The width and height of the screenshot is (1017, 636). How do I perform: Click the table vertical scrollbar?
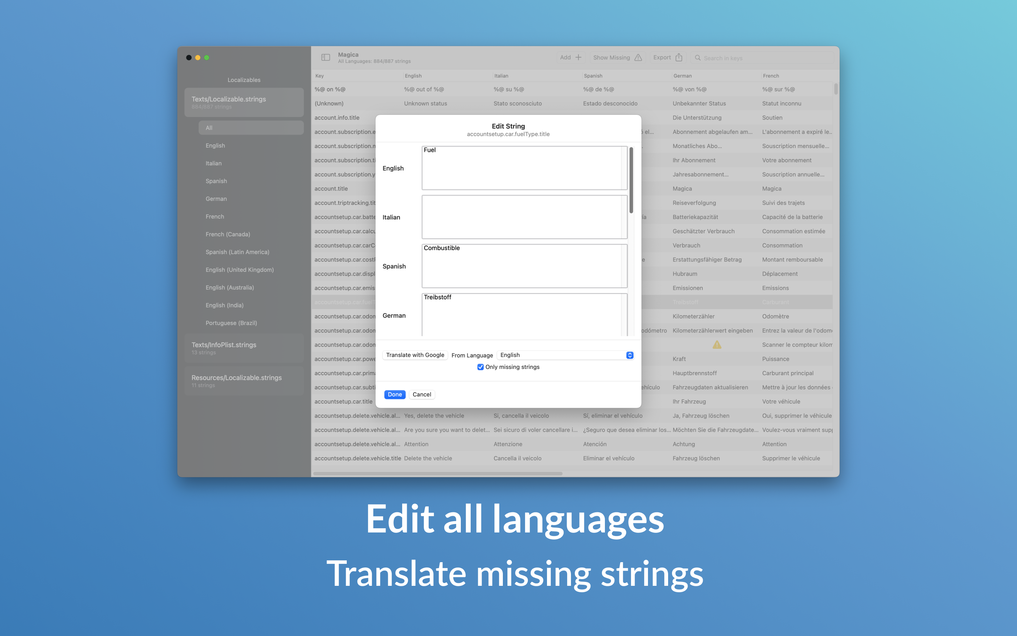[836, 89]
